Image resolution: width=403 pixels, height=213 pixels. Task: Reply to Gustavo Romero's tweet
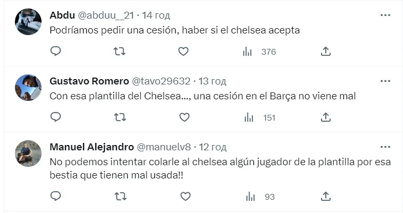point(56,117)
